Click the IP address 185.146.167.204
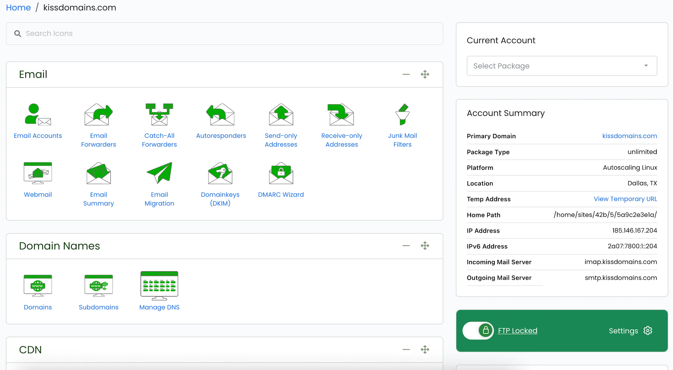This screenshot has height=370, width=673. click(x=635, y=230)
